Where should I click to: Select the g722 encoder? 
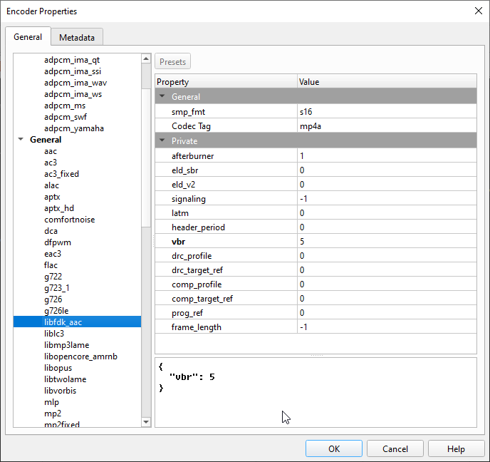[x=53, y=277]
